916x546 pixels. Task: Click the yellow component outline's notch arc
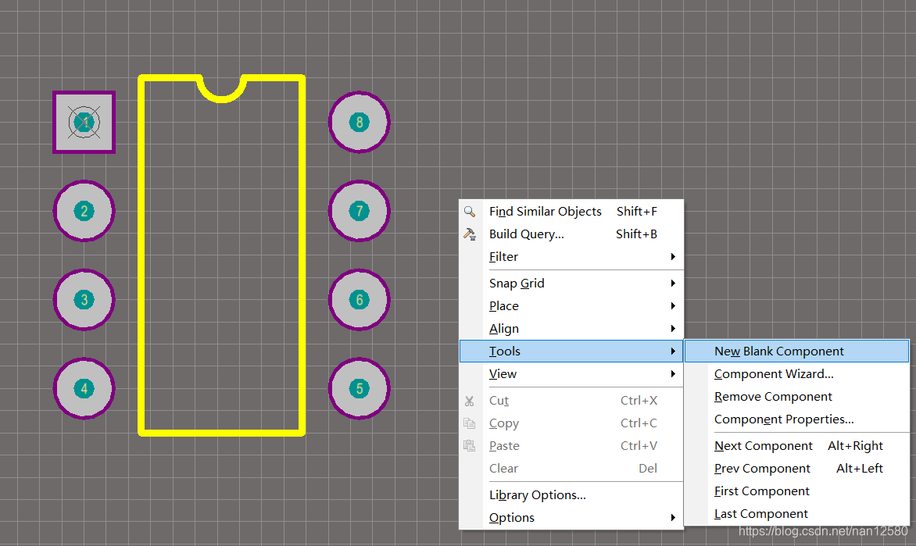(x=221, y=99)
